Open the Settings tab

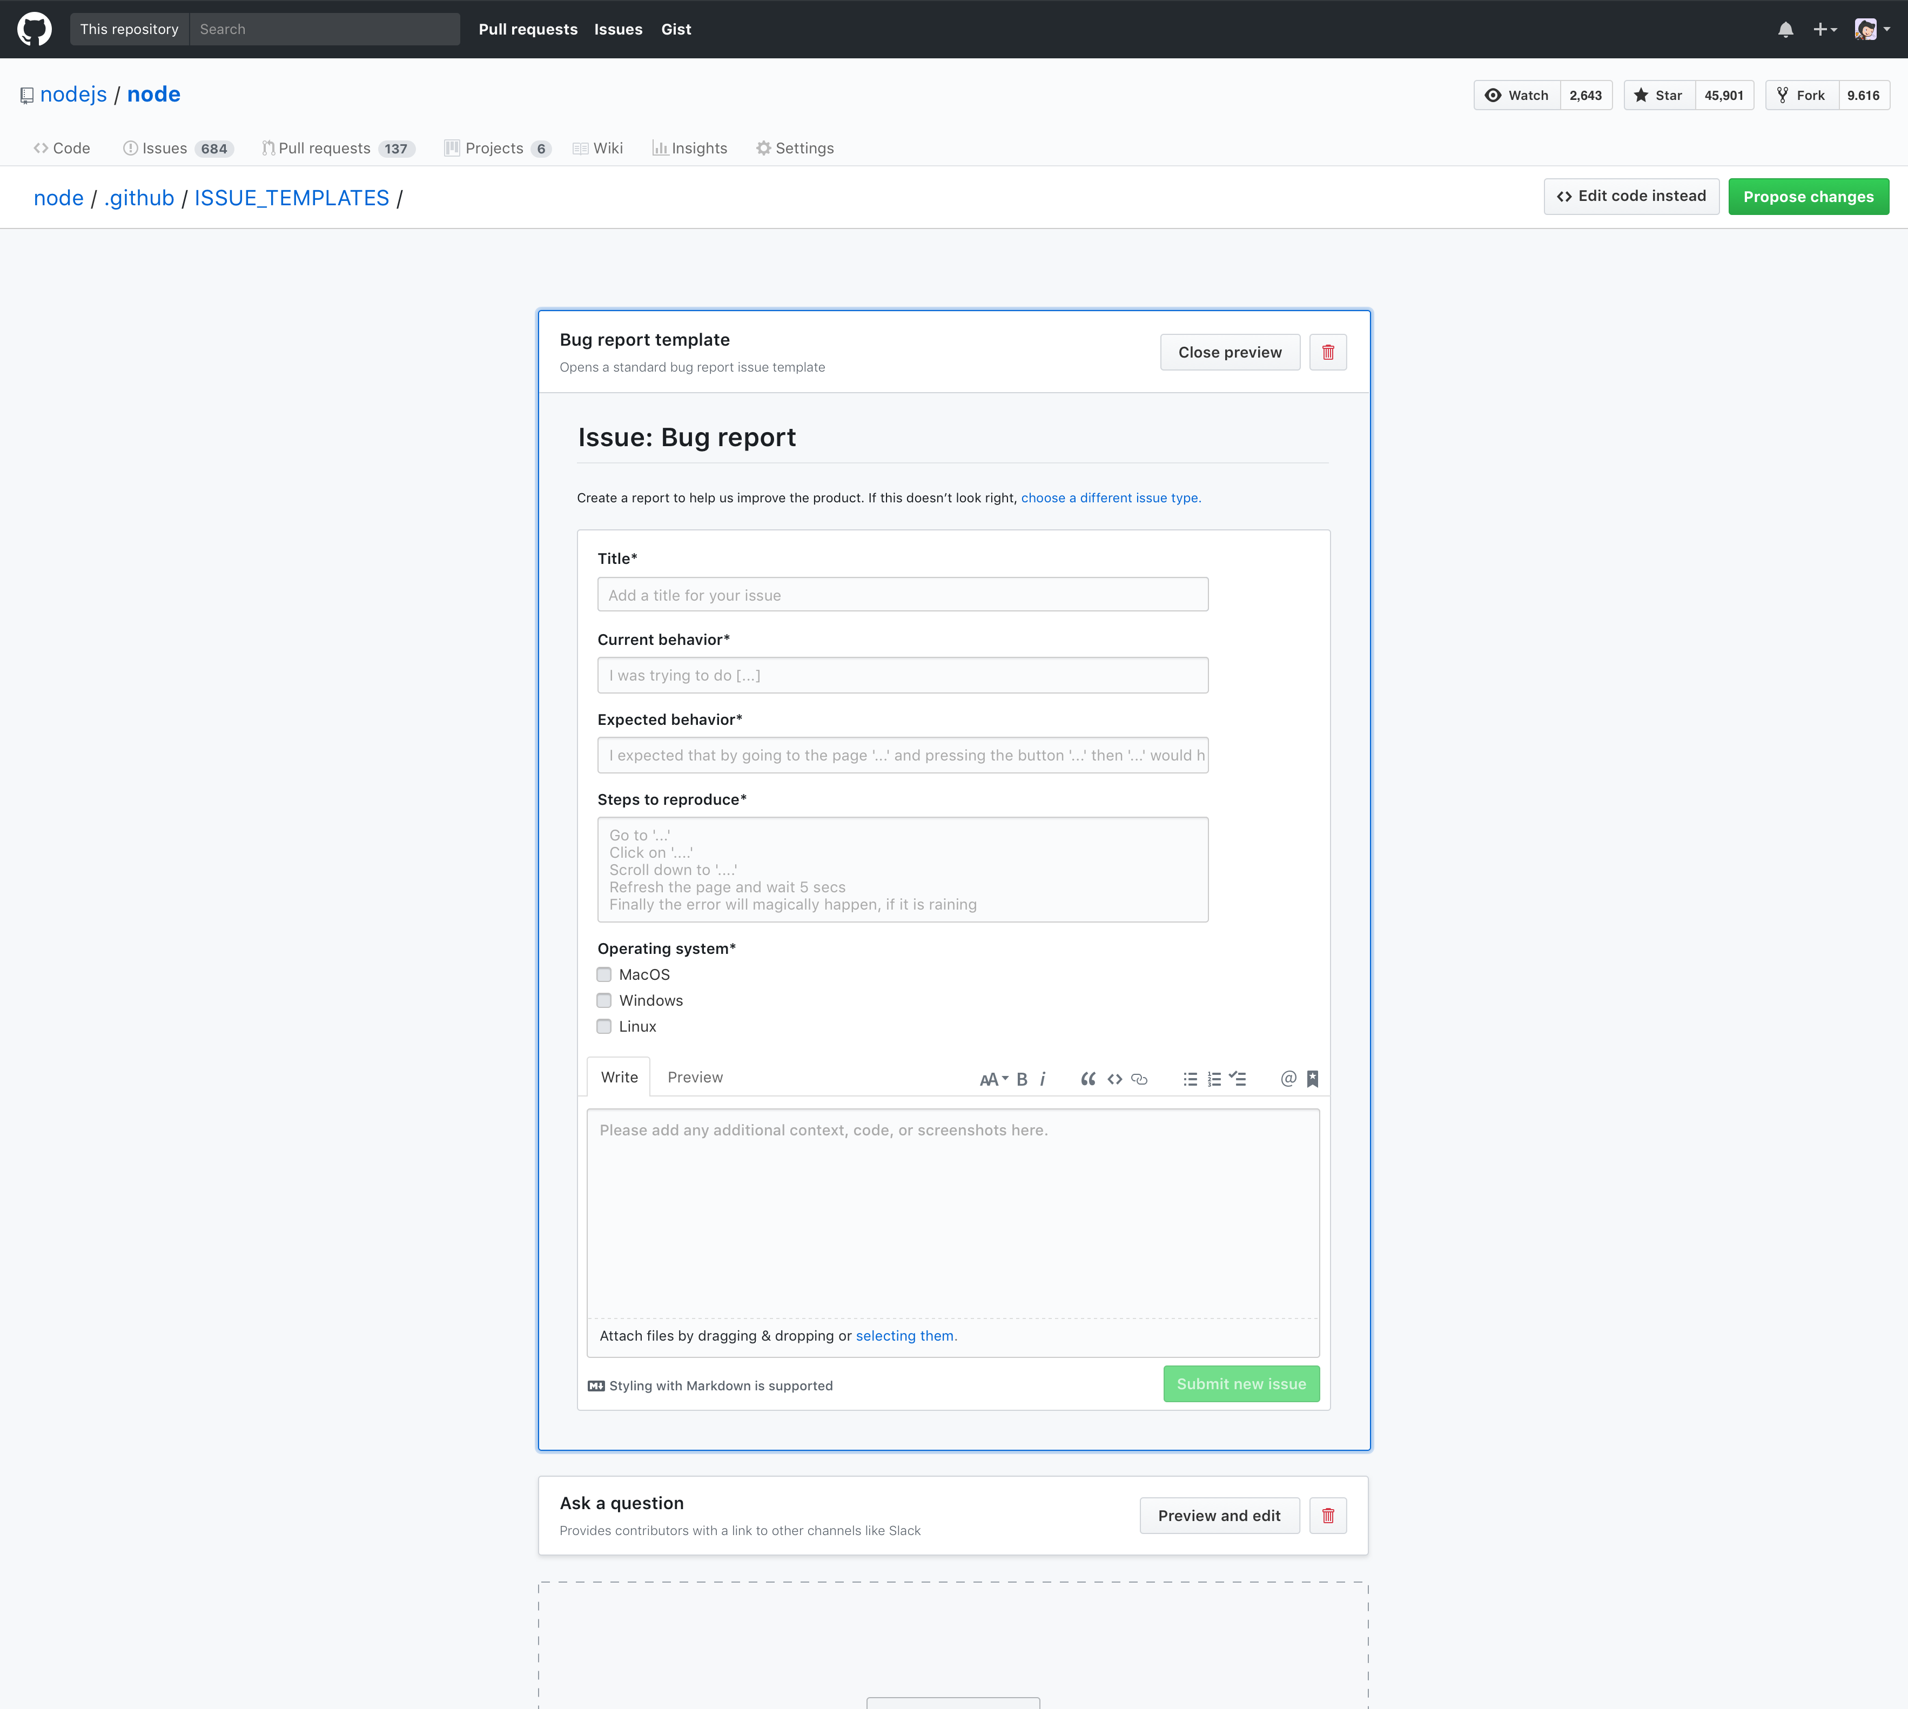pos(795,149)
